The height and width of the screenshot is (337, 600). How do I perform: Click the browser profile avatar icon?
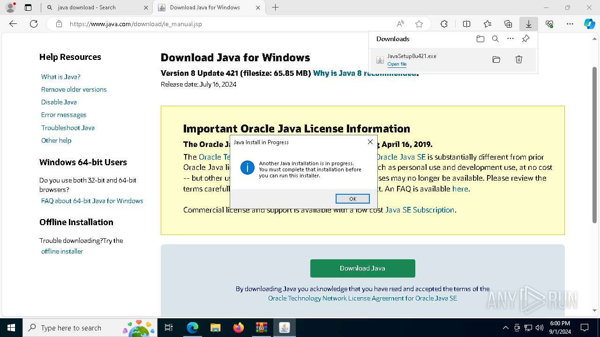(10, 7)
